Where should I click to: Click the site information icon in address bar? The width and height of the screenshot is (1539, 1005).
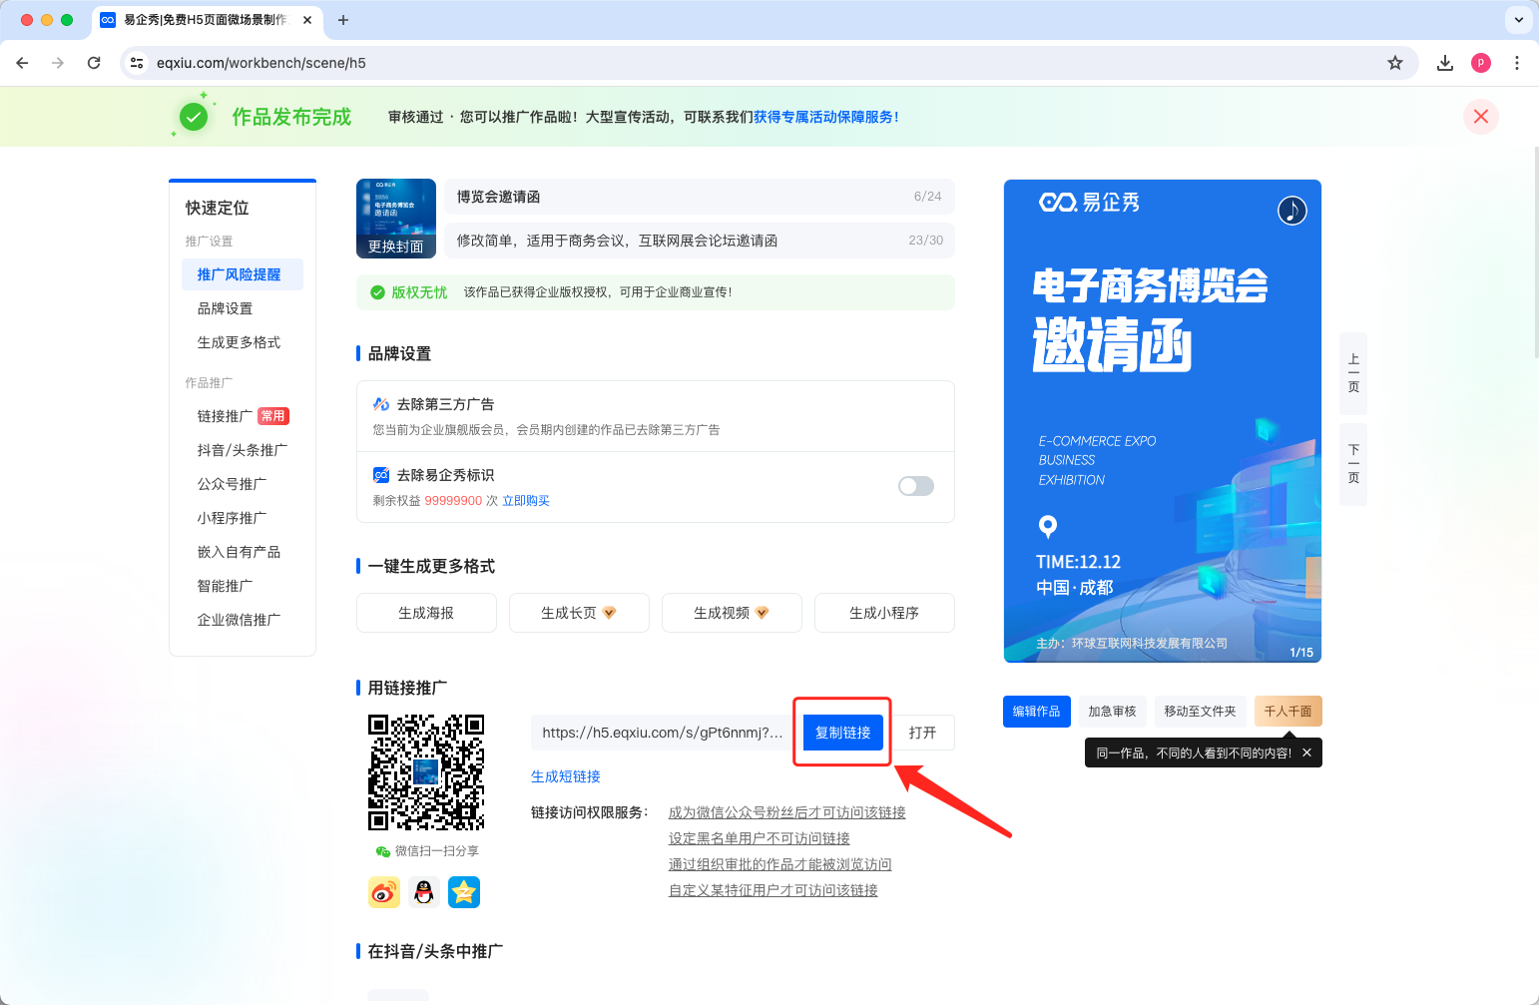pos(138,63)
